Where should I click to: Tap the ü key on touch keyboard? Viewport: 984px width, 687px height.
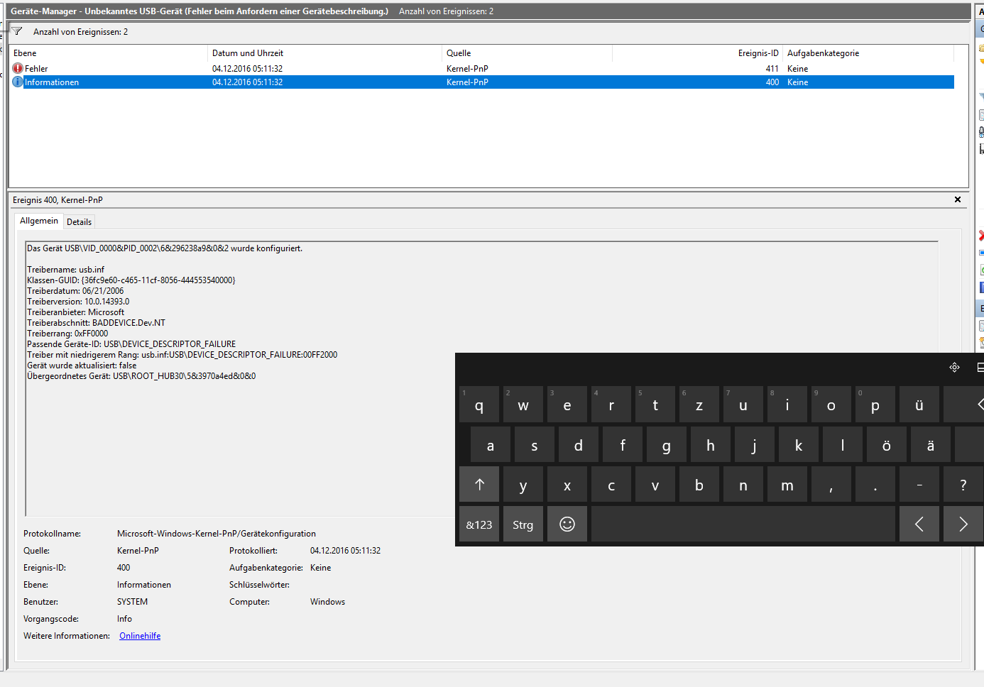pyautogui.click(x=919, y=405)
